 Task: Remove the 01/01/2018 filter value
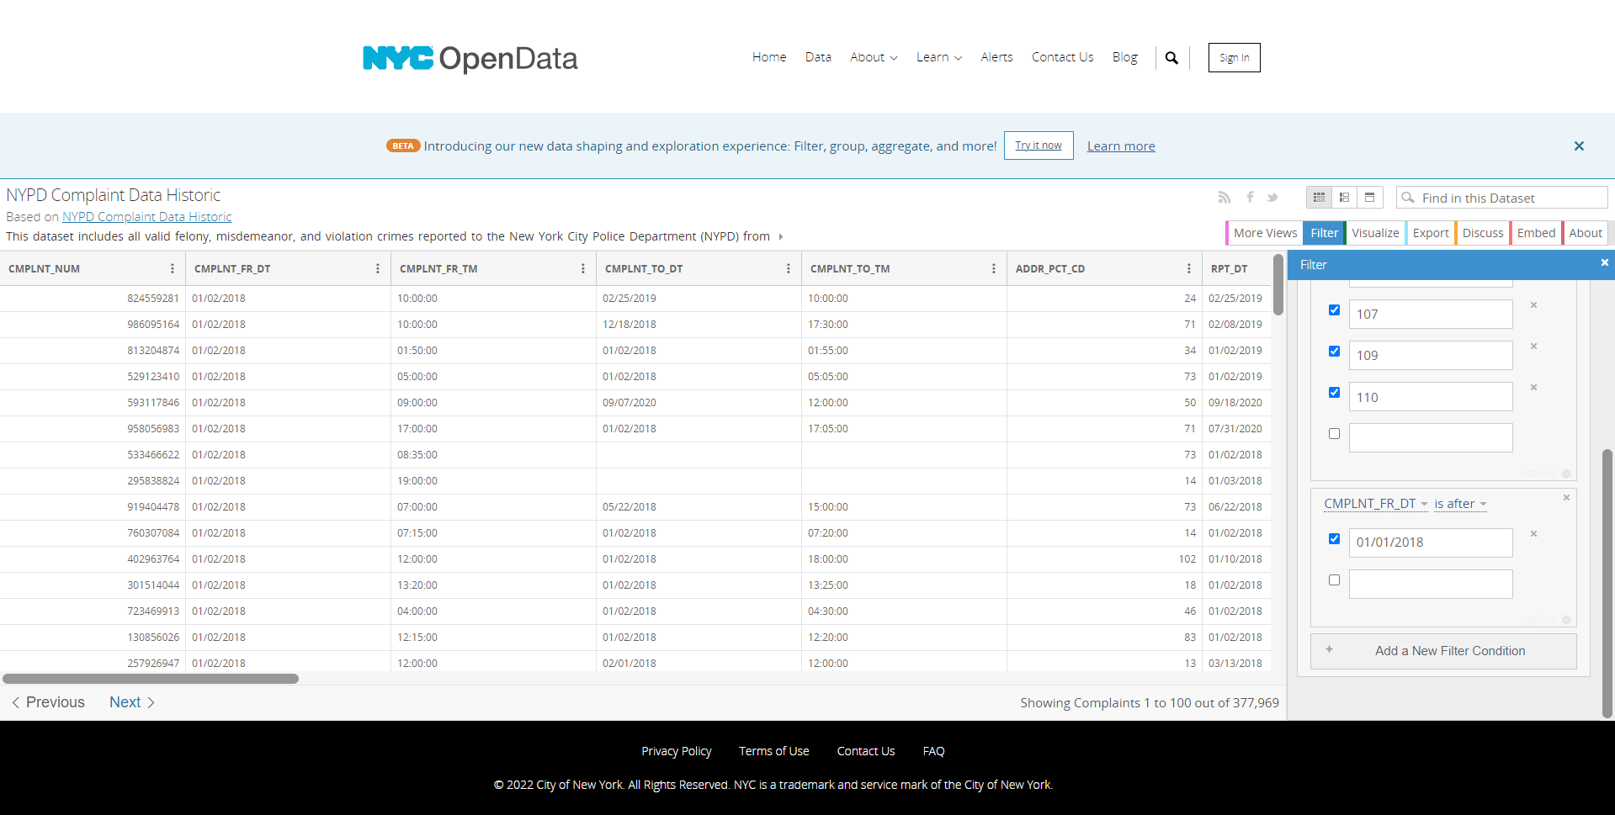pyautogui.click(x=1533, y=534)
